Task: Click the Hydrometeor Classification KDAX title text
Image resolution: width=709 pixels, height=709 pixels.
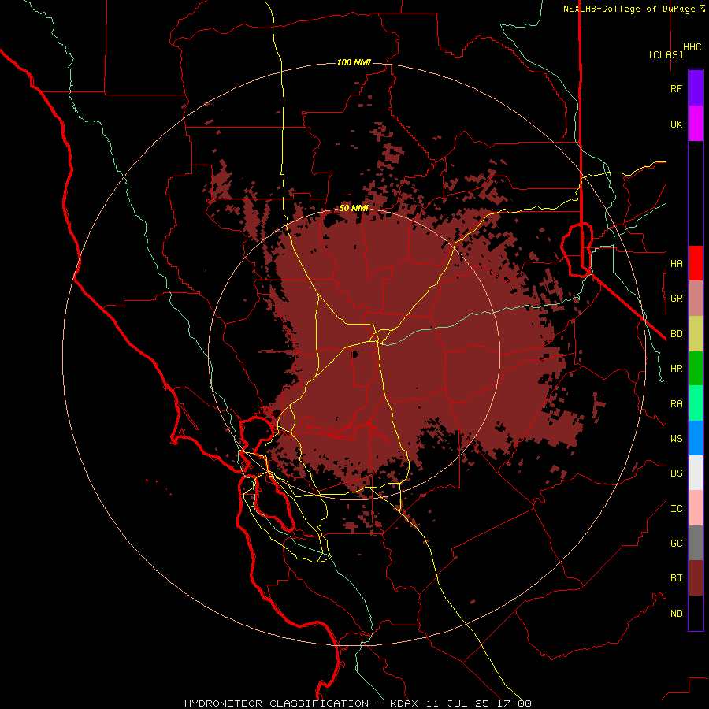Action: point(301,703)
